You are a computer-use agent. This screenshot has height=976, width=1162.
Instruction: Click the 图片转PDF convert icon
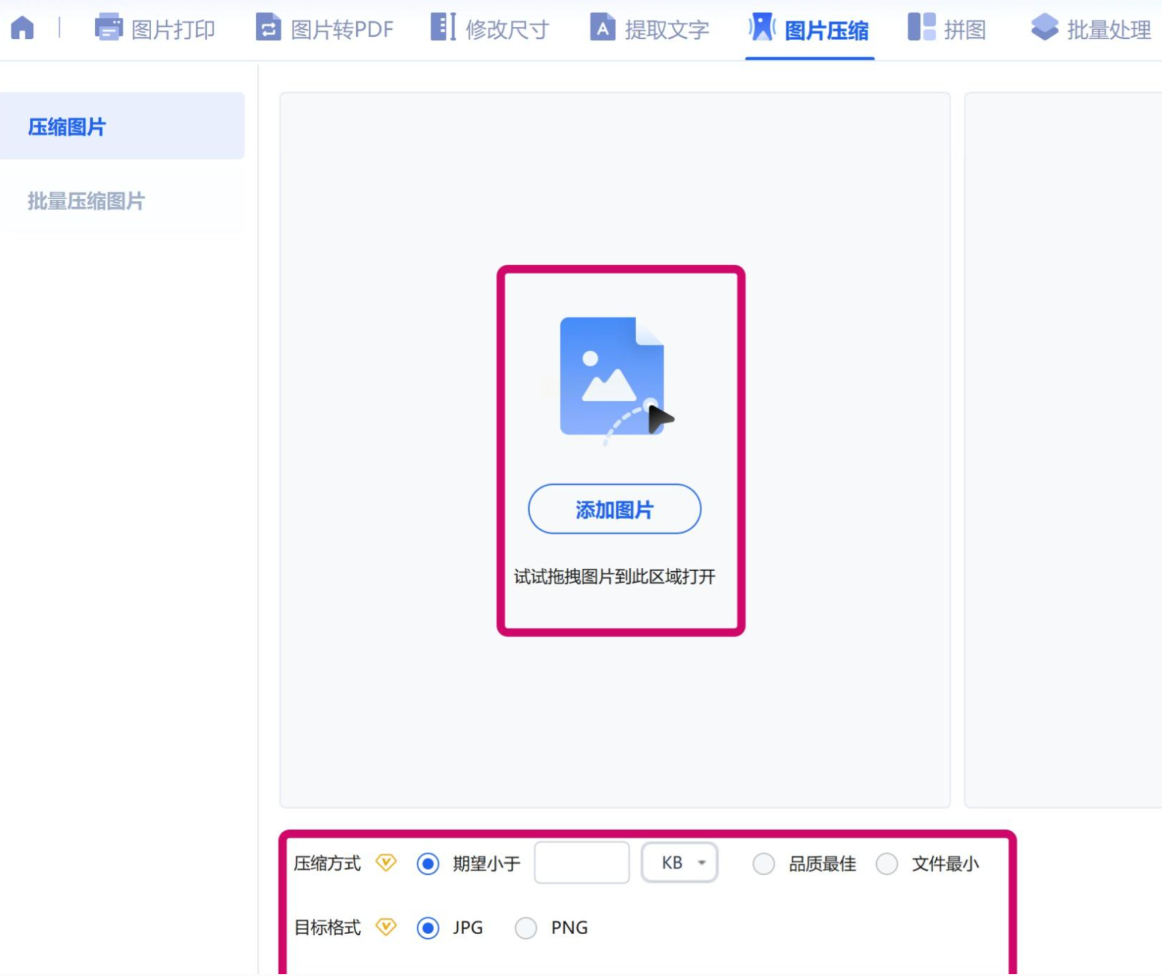coord(268,27)
